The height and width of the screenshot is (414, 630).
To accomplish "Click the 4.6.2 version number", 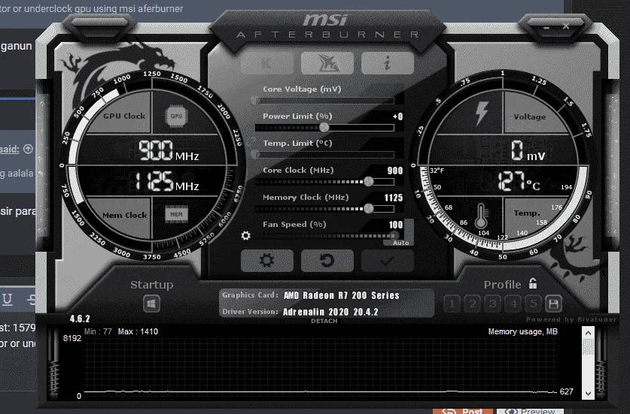I will 80,319.
